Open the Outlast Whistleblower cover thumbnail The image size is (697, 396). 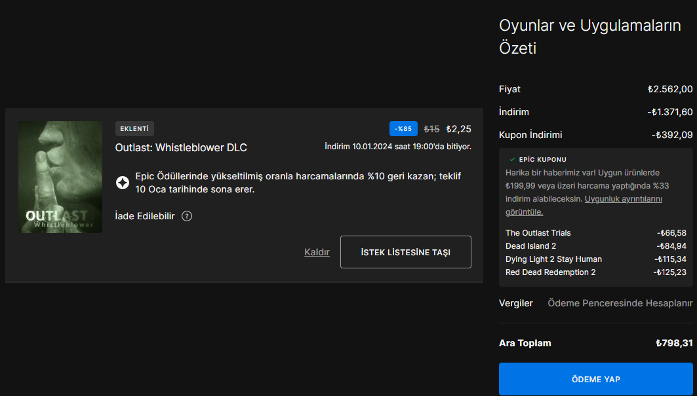(x=60, y=177)
